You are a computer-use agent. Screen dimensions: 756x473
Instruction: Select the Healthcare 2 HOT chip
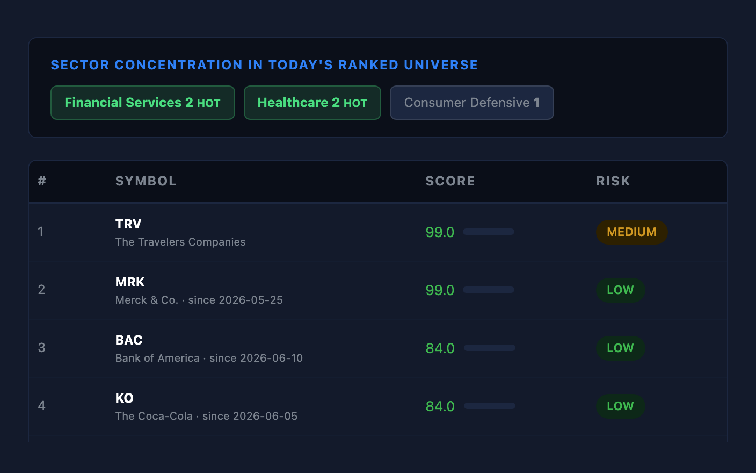click(312, 103)
